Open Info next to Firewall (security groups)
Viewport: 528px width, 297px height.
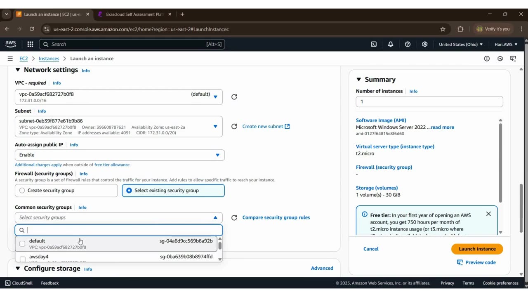click(83, 174)
